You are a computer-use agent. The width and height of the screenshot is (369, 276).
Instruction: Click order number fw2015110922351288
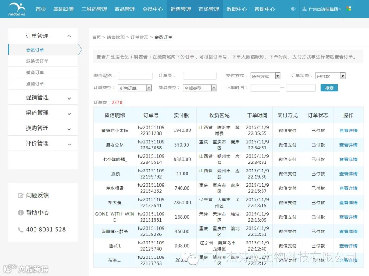(x=151, y=131)
